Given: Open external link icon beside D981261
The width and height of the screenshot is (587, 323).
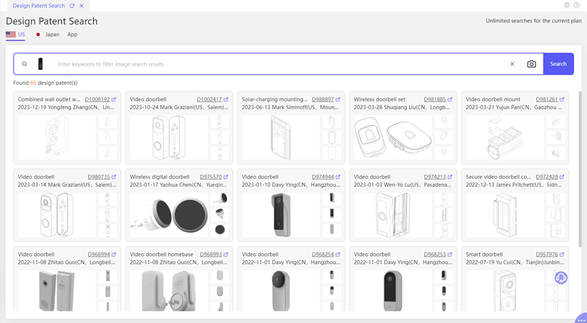Looking at the screenshot, I should pyautogui.click(x=562, y=100).
